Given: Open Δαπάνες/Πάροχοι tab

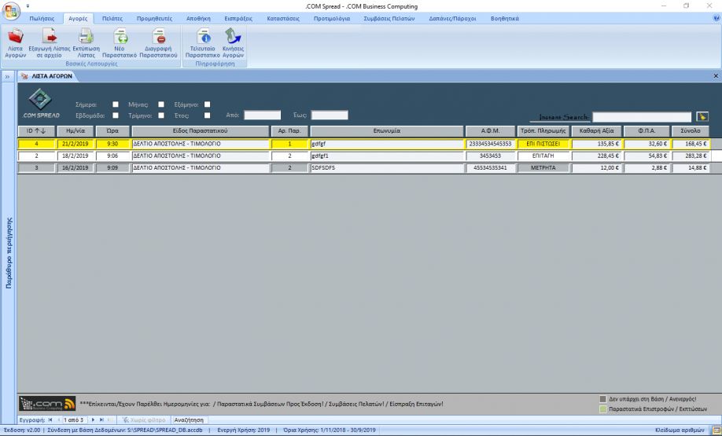Looking at the screenshot, I should coord(453,18).
